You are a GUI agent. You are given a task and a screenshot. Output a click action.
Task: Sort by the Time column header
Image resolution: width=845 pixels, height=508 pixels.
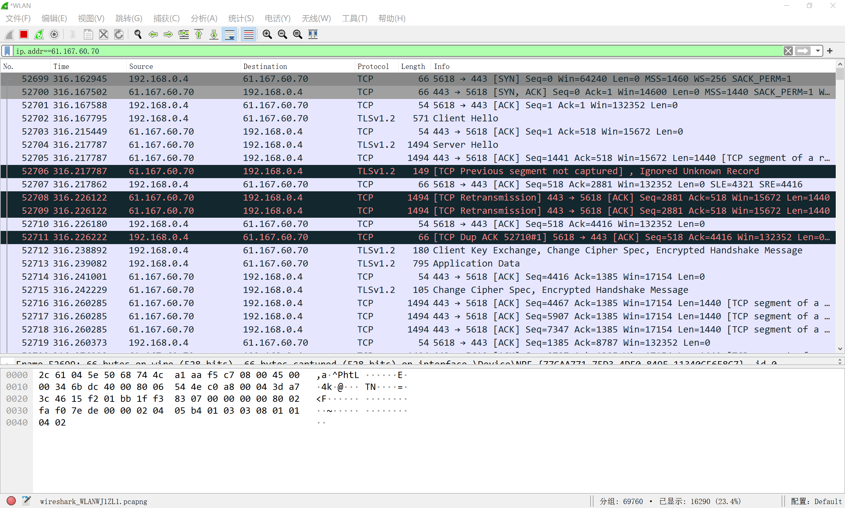pyautogui.click(x=89, y=66)
